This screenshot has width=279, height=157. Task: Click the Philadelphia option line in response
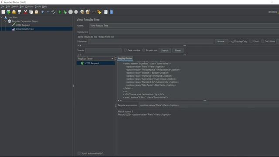[153, 70]
